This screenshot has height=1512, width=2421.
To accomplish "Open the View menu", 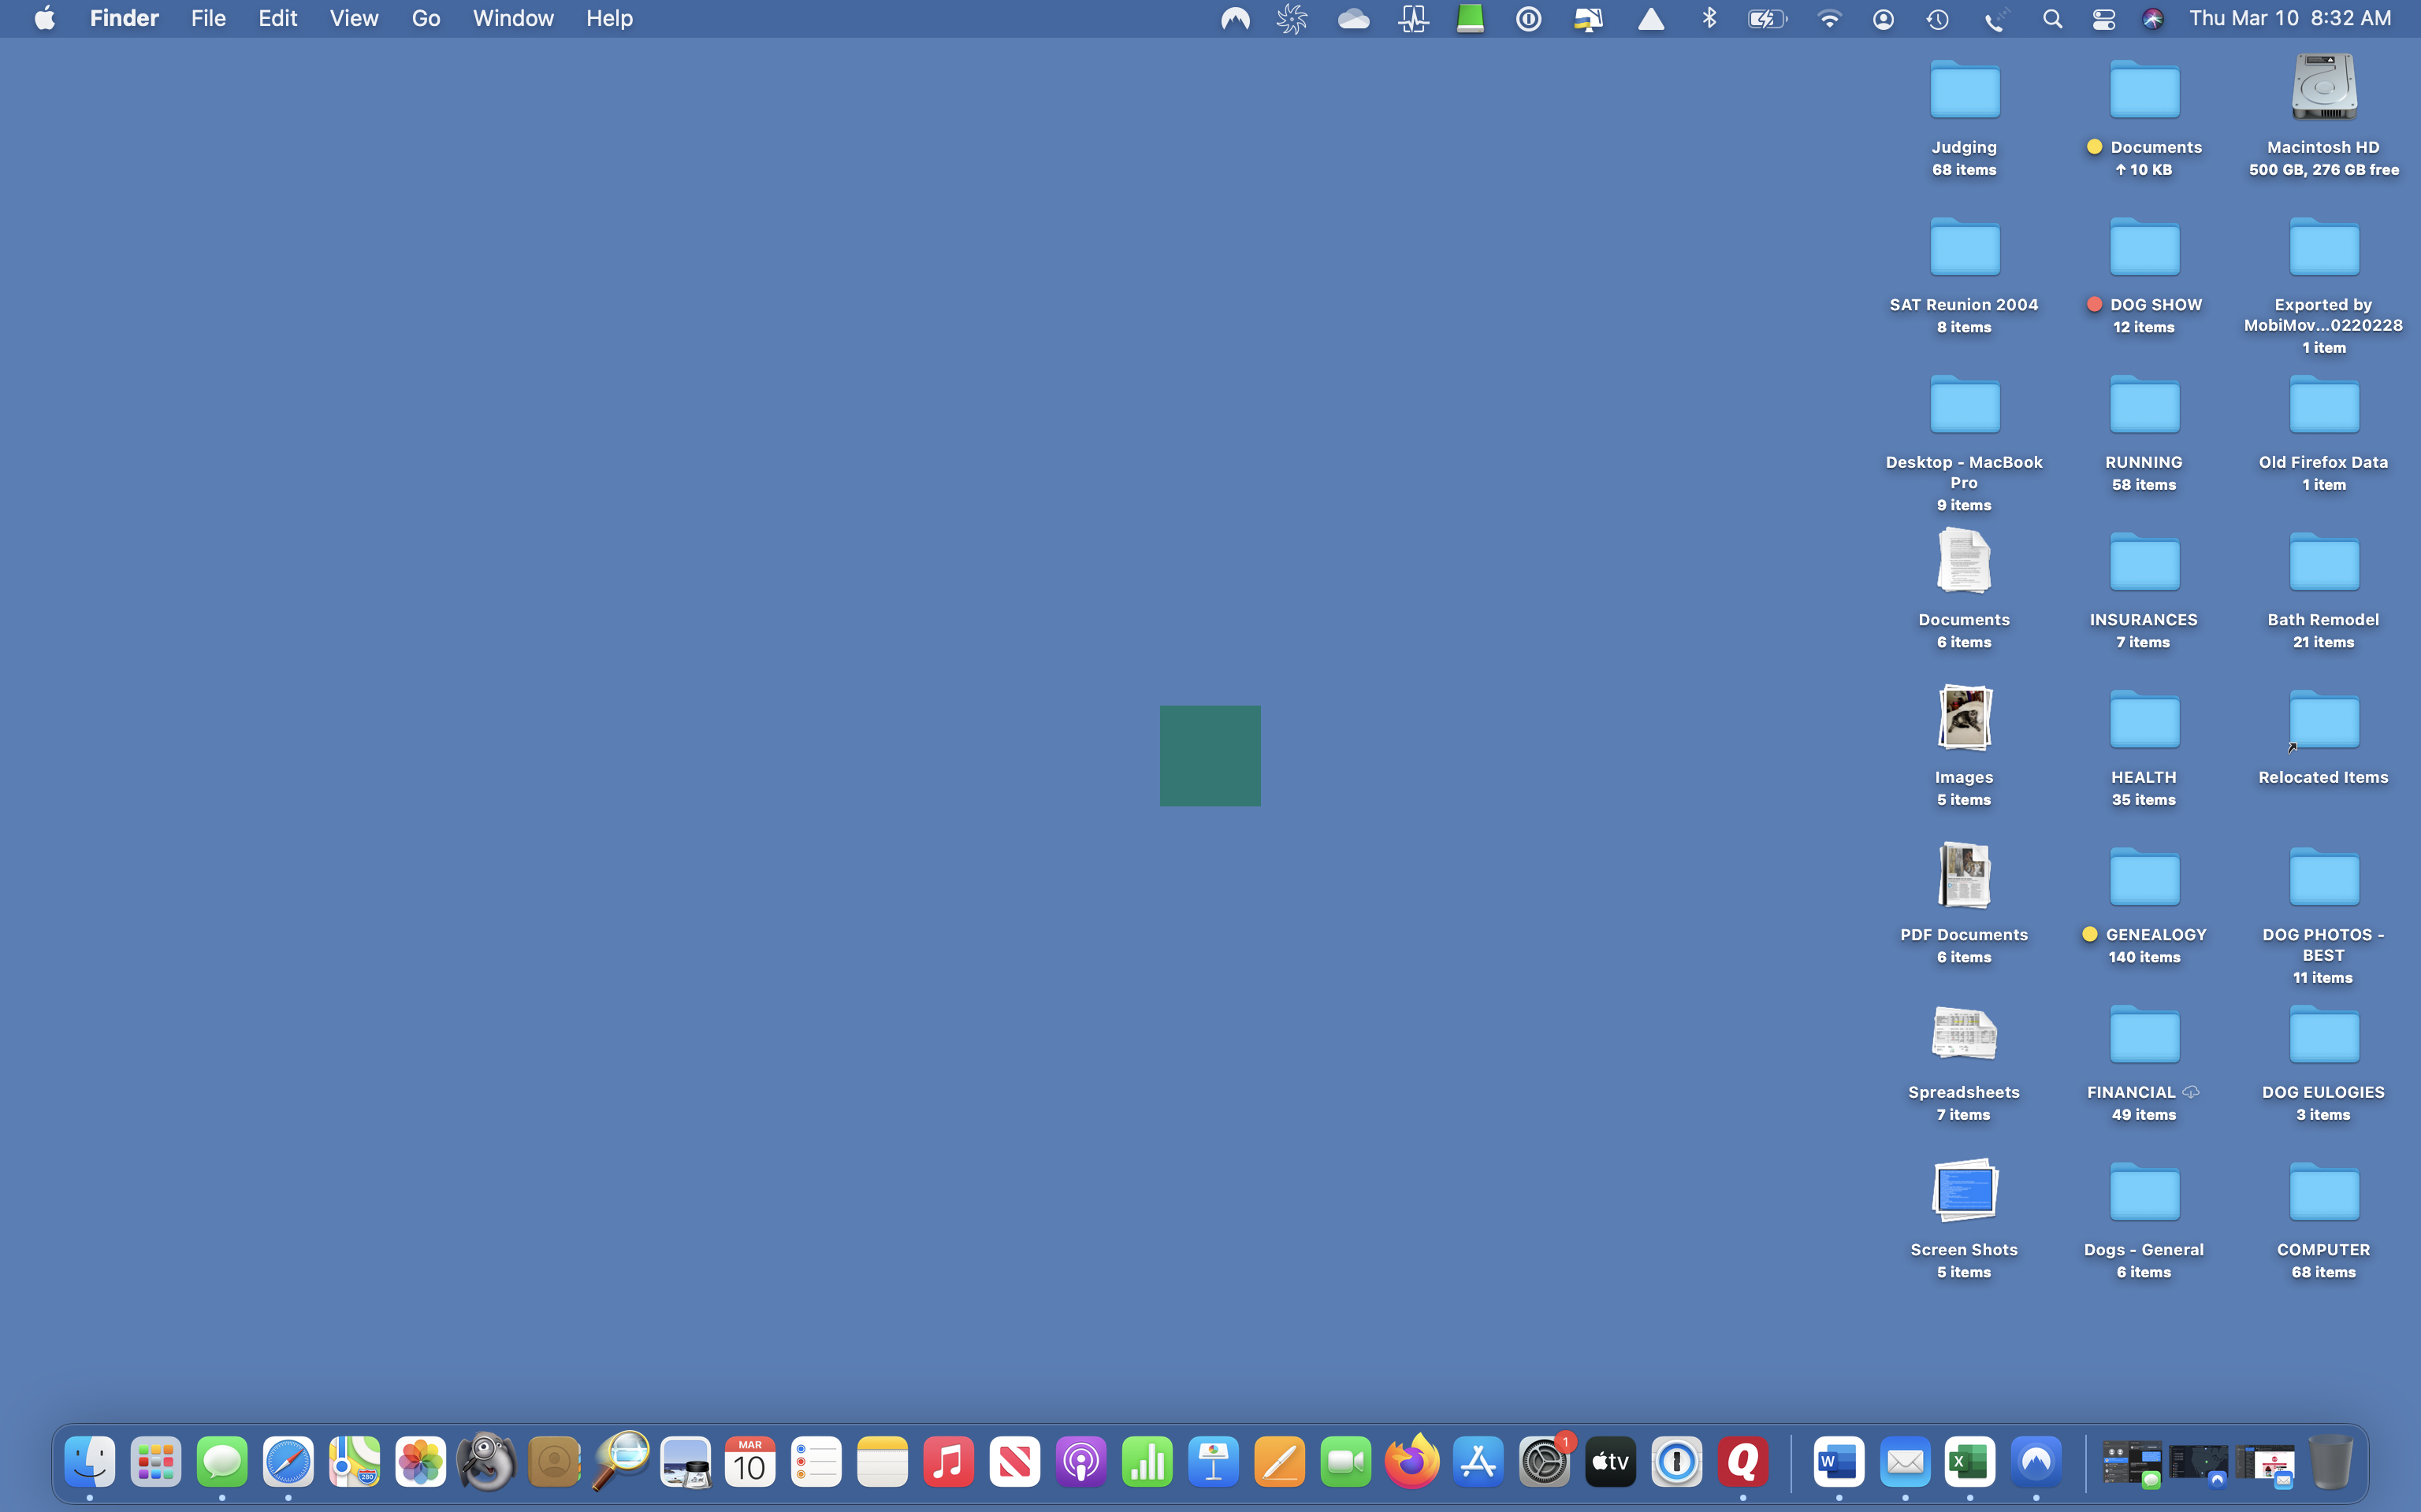I will click(353, 19).
